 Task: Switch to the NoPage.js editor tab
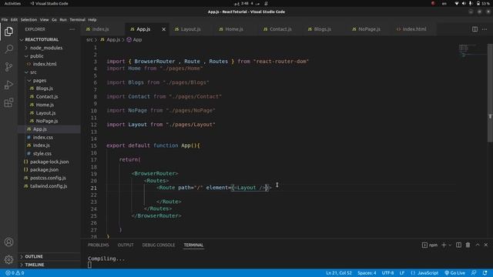pyautogui.click(x=369, y=29)
